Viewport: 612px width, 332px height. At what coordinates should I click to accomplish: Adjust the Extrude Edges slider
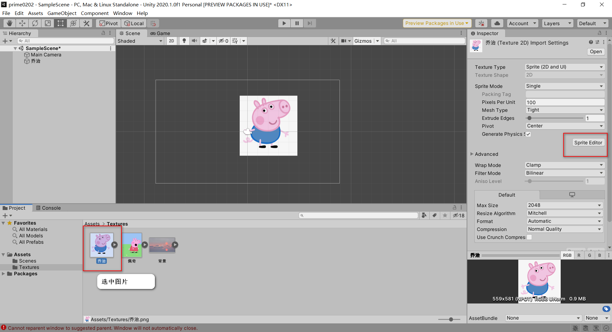[x=529, y=118]
